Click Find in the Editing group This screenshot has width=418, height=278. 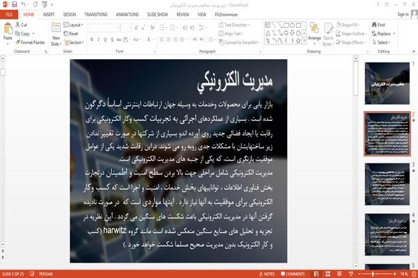[x=378, y=25]
